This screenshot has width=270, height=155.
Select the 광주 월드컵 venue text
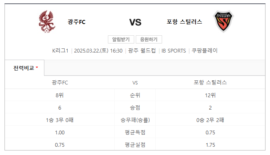[142, 51]
